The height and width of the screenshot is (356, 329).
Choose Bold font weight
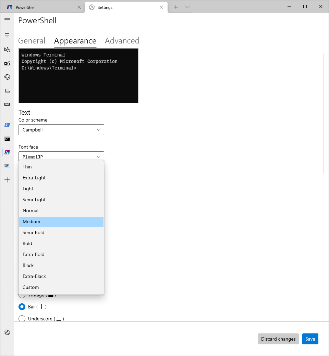tap(61, 244)
